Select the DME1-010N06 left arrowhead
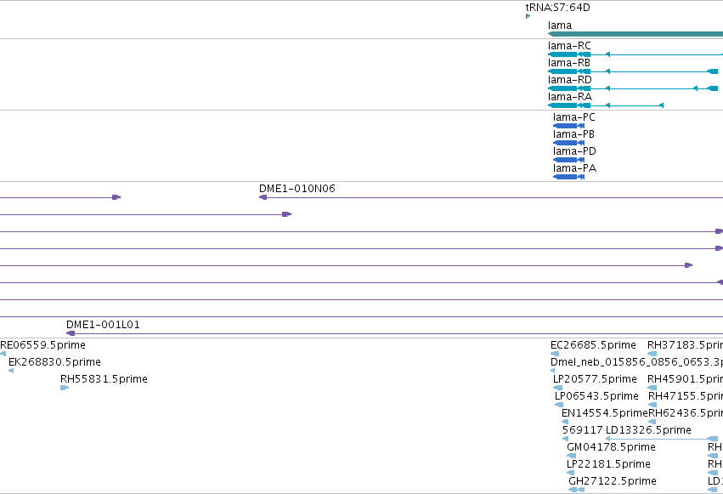 point(263,197)
